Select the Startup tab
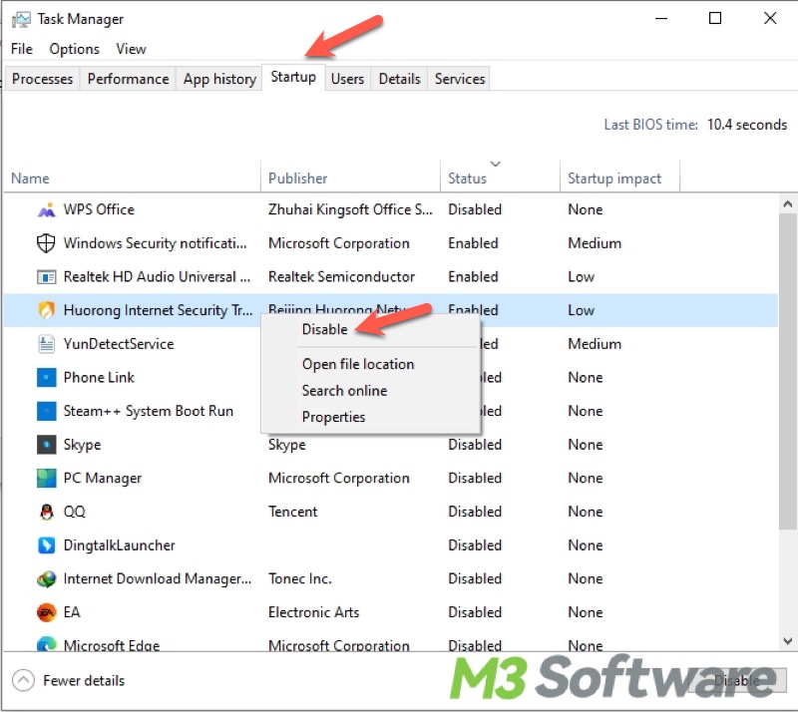This screenshot has width=798, height=712. pos(293,77)
